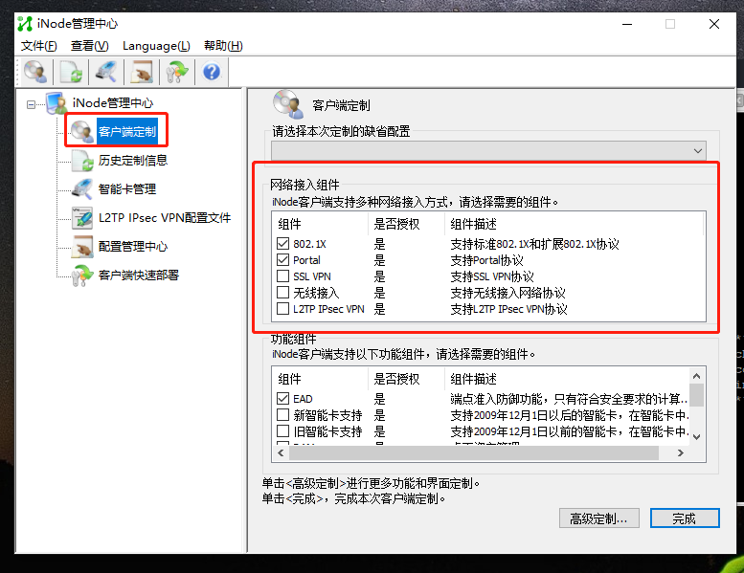Viewport: 744px width, 573px height.
Task: Click the 配置管理中心 tree node icon
Action: (x=82, y=247)
